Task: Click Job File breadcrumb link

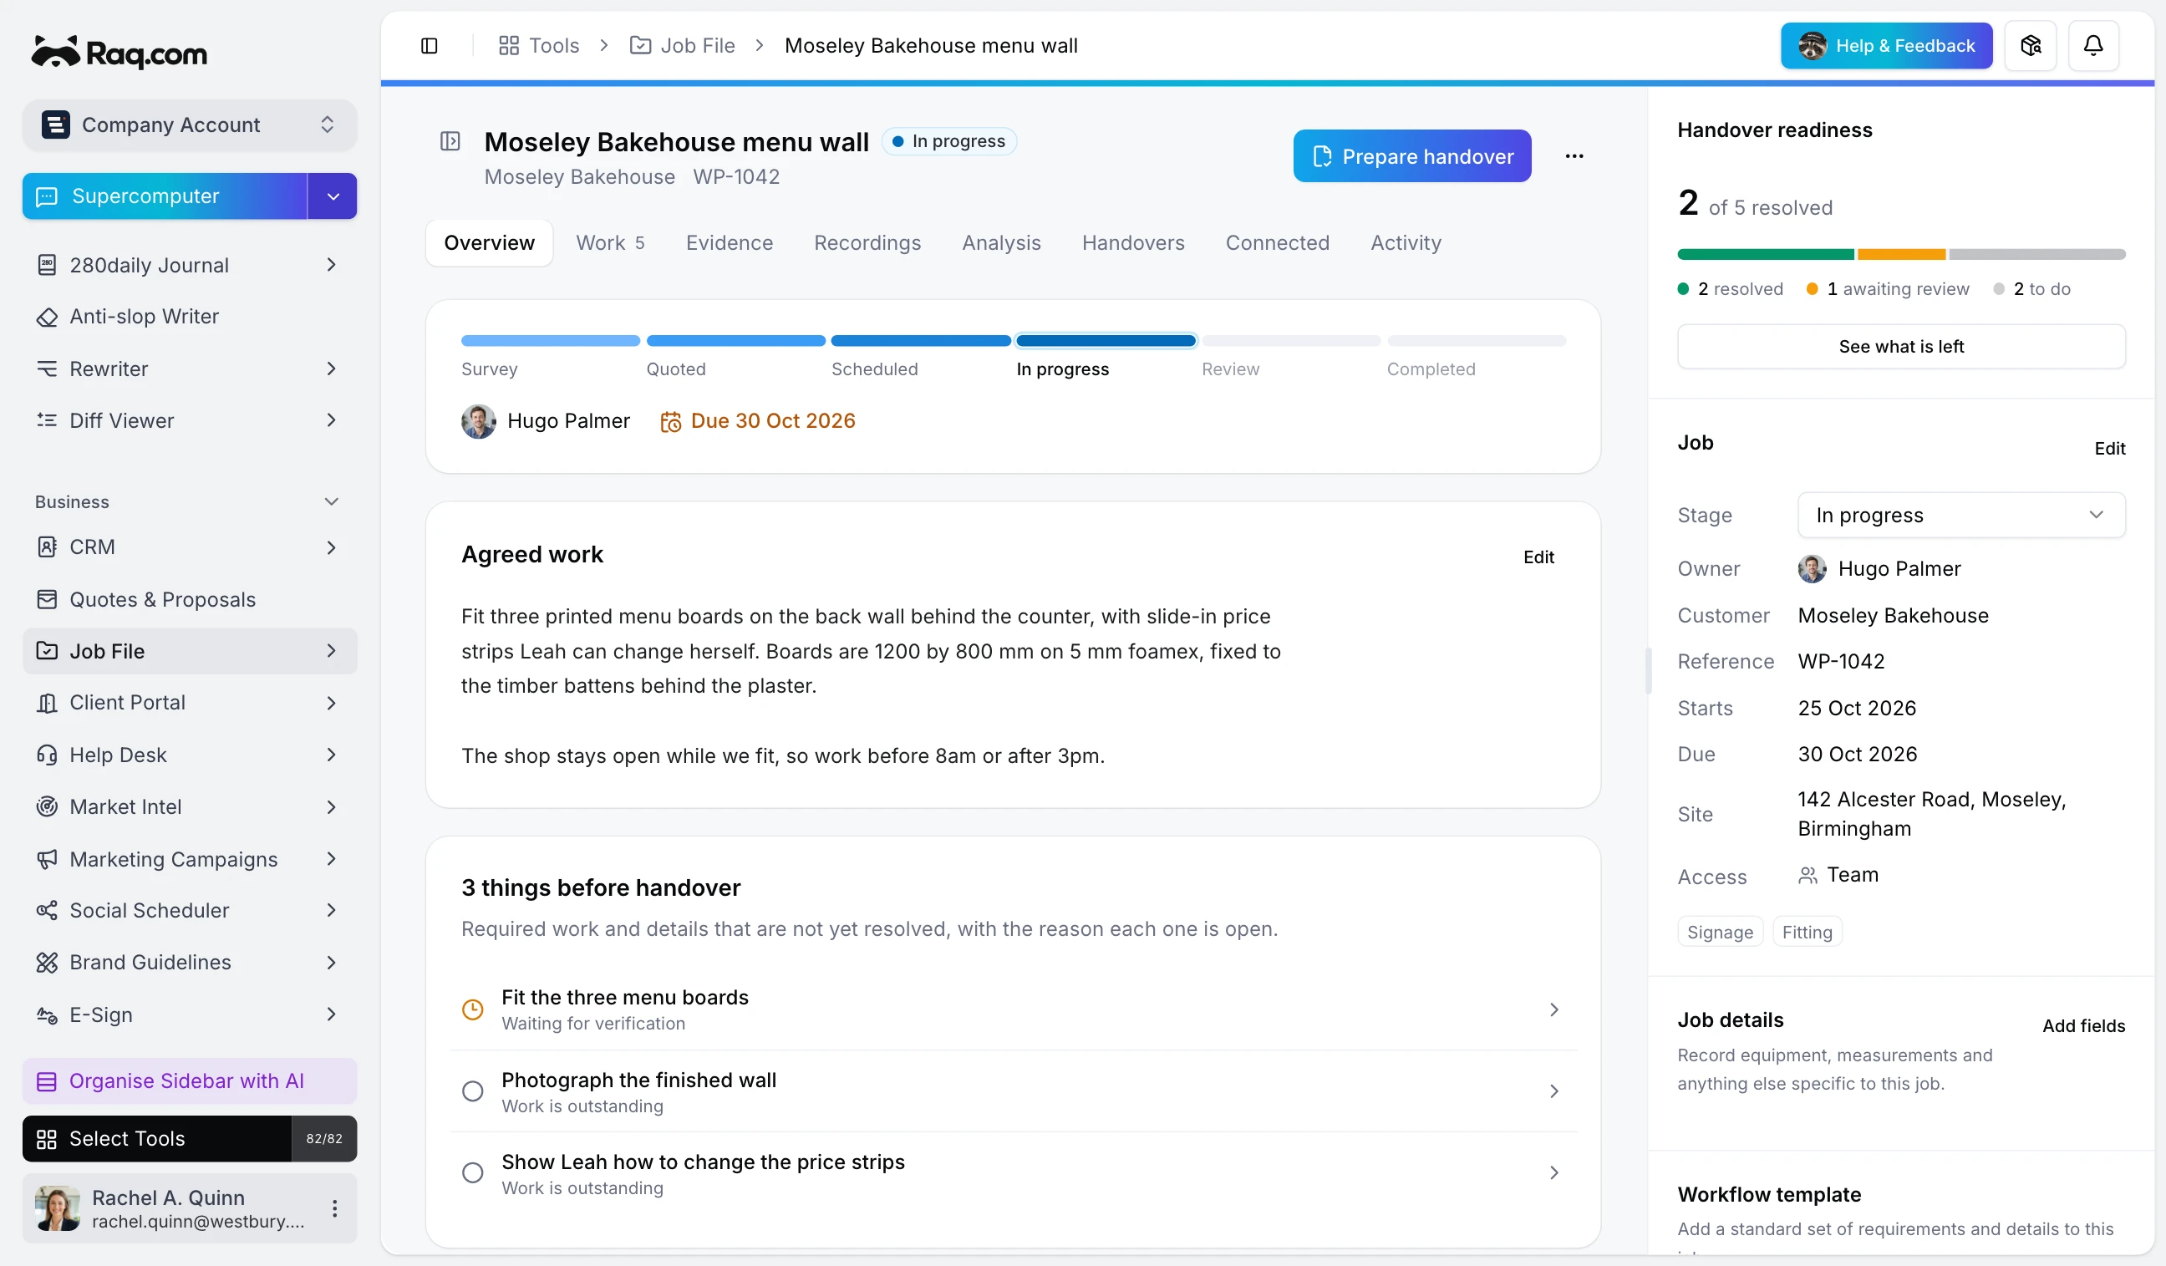Action: tap(683, 46)
